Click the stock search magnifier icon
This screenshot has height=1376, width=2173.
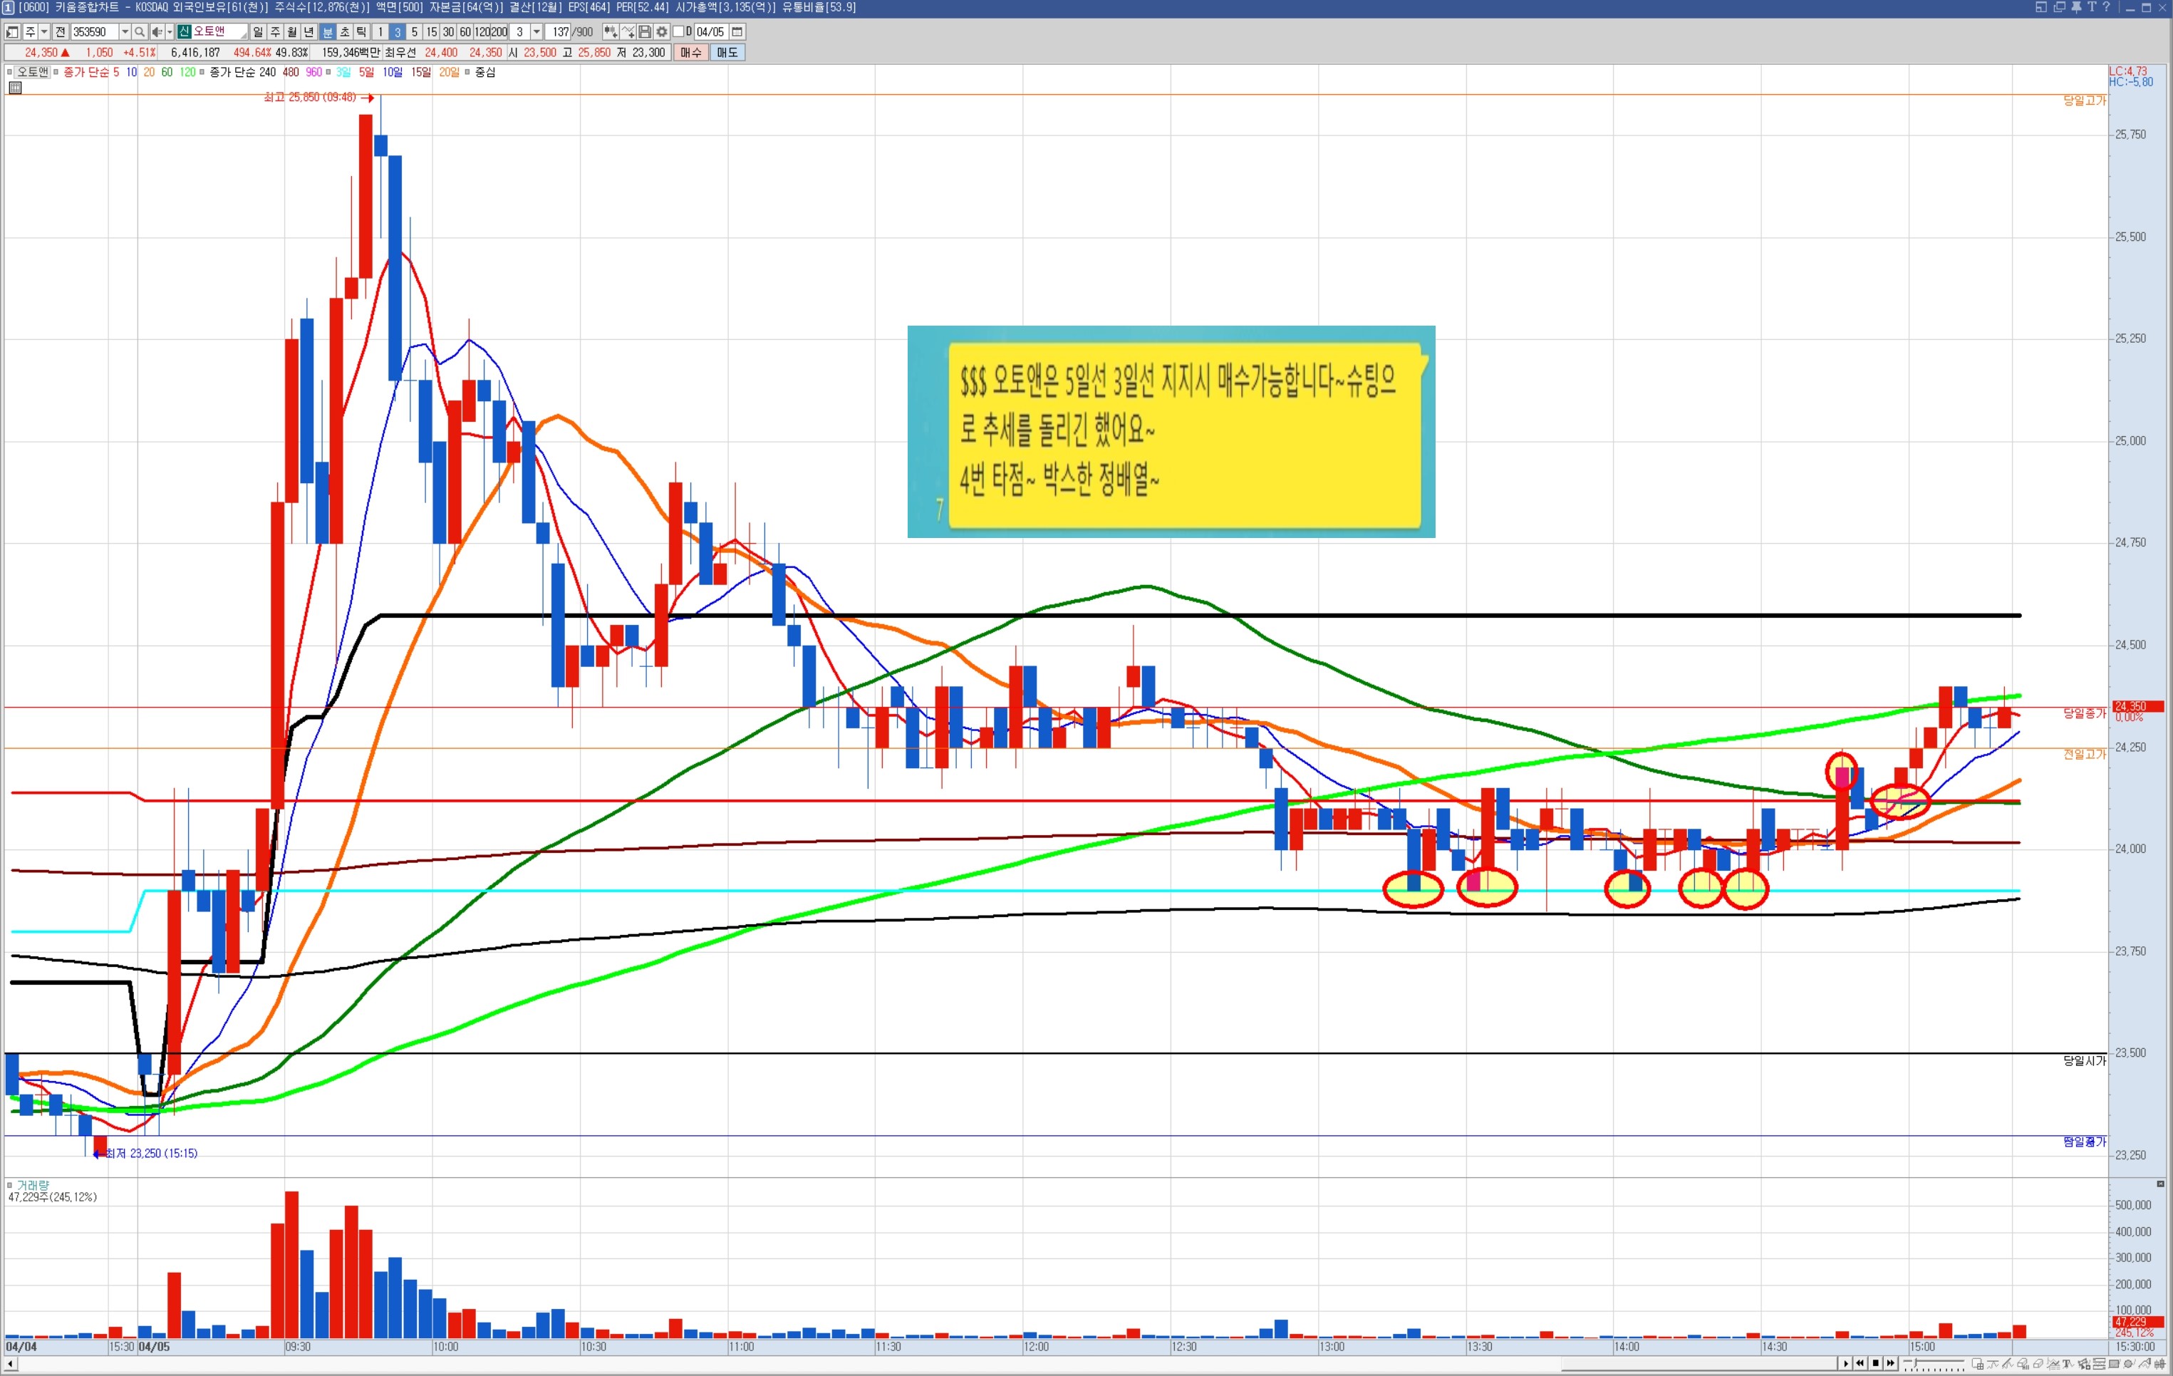pyautogui.click(x=139, y=31)
